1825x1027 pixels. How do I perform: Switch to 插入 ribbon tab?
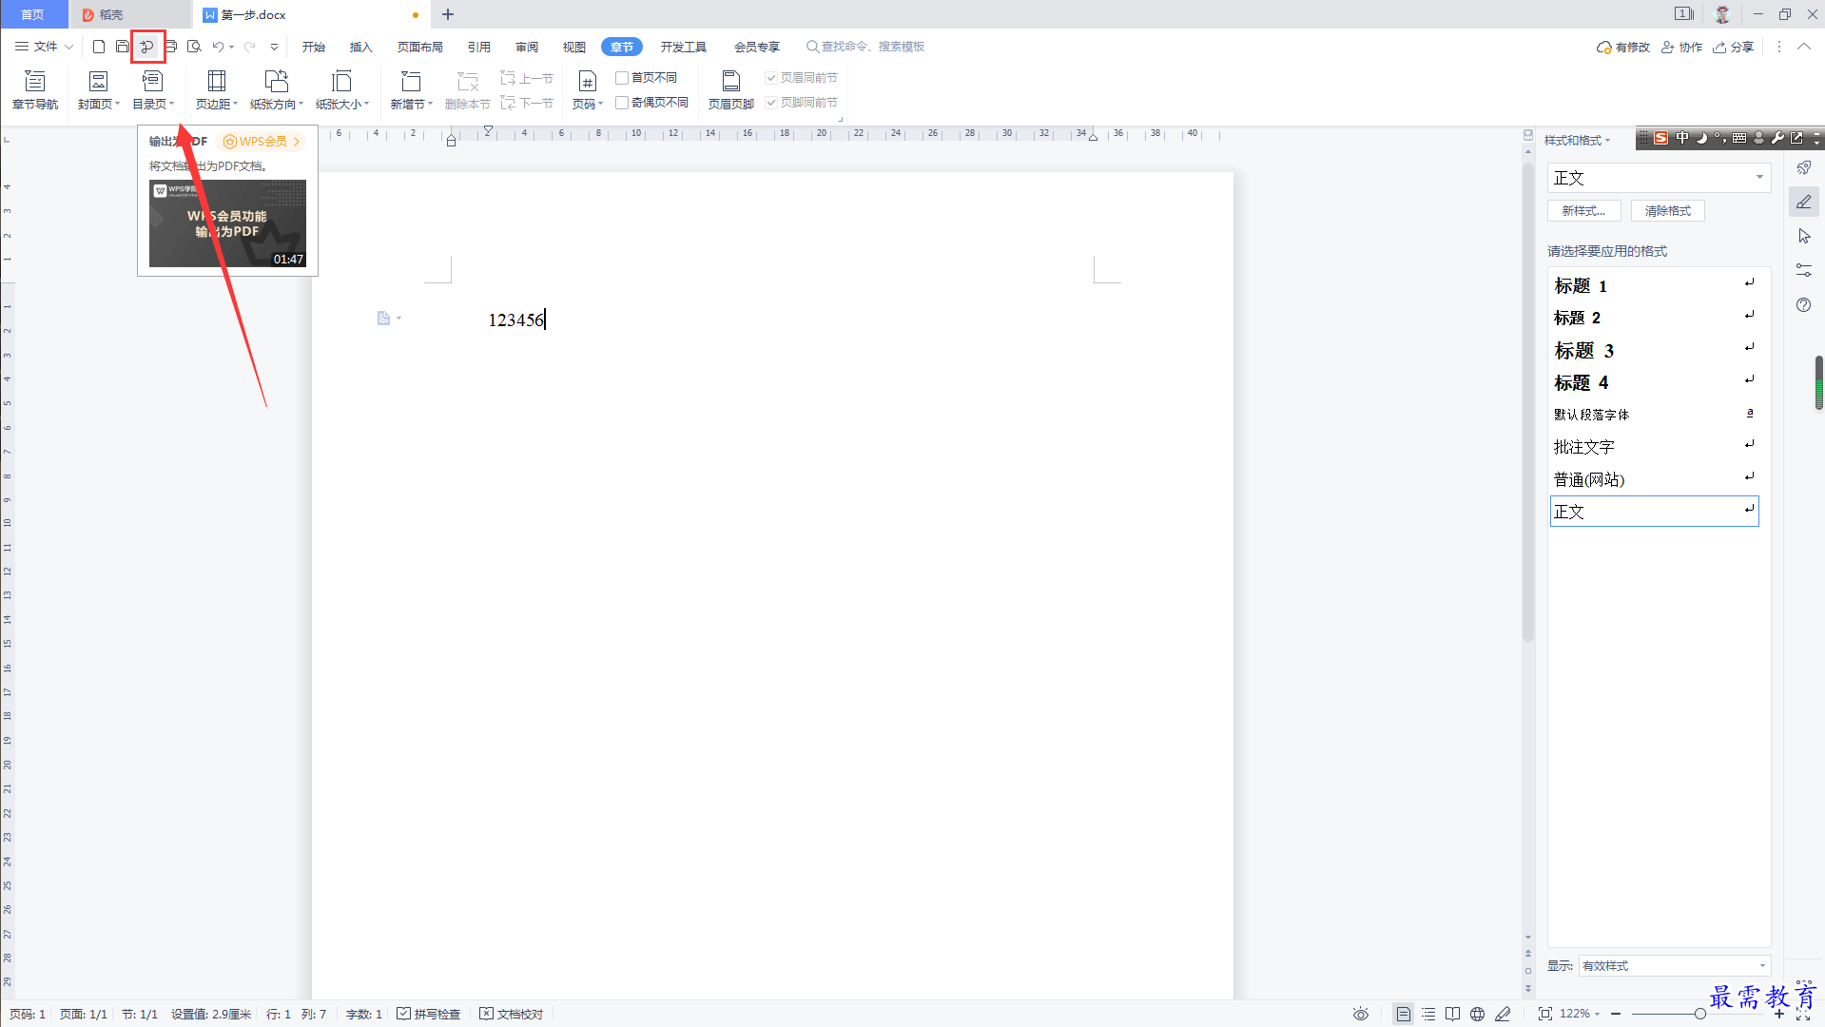point(361,47)
